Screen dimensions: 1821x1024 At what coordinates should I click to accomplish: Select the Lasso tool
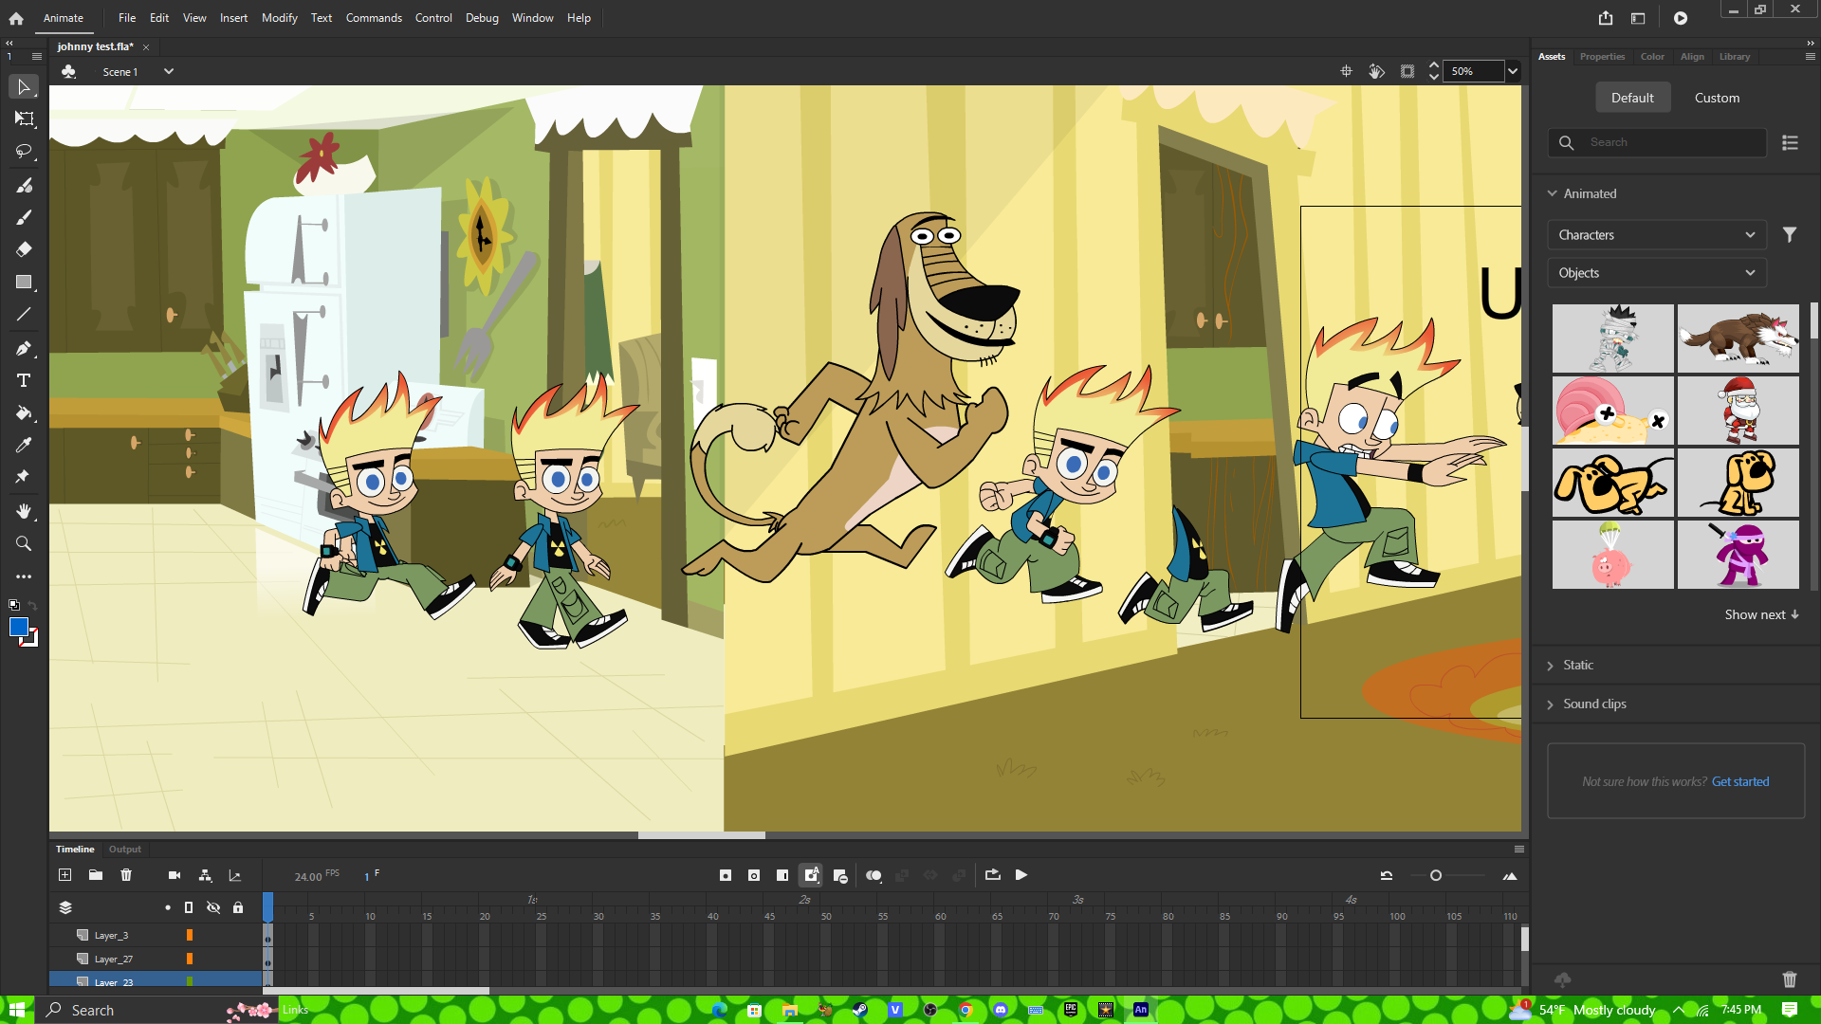tap(24, 152)
